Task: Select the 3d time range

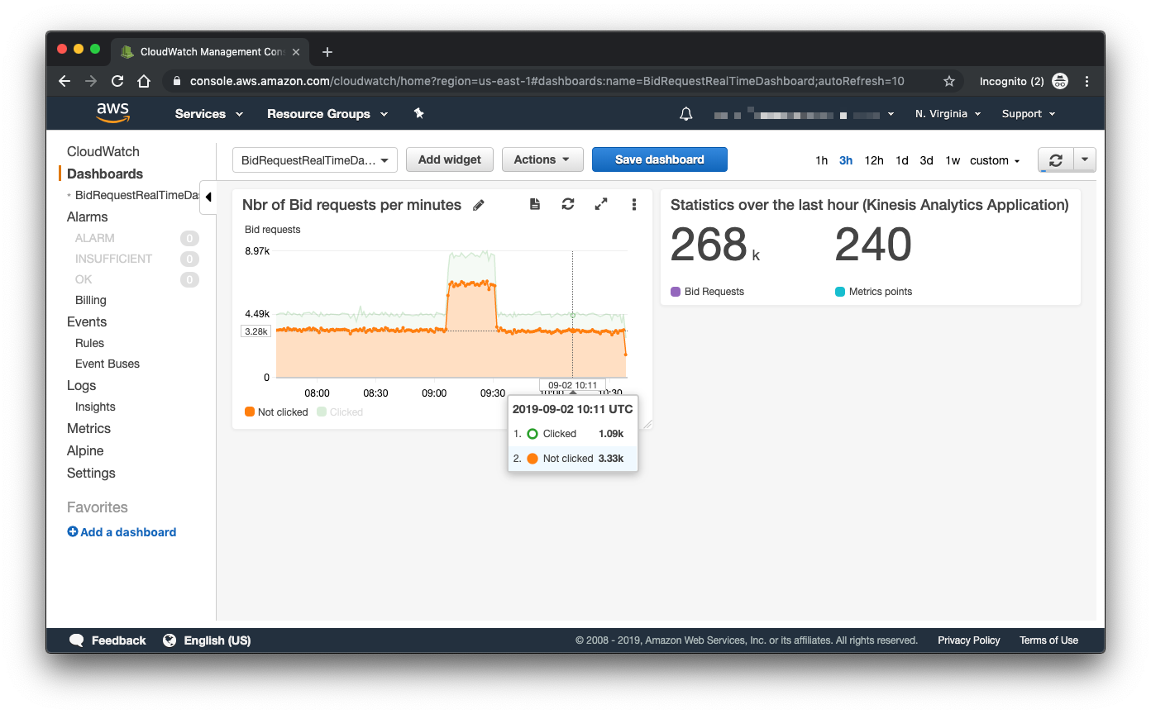Action: point(927,160)
